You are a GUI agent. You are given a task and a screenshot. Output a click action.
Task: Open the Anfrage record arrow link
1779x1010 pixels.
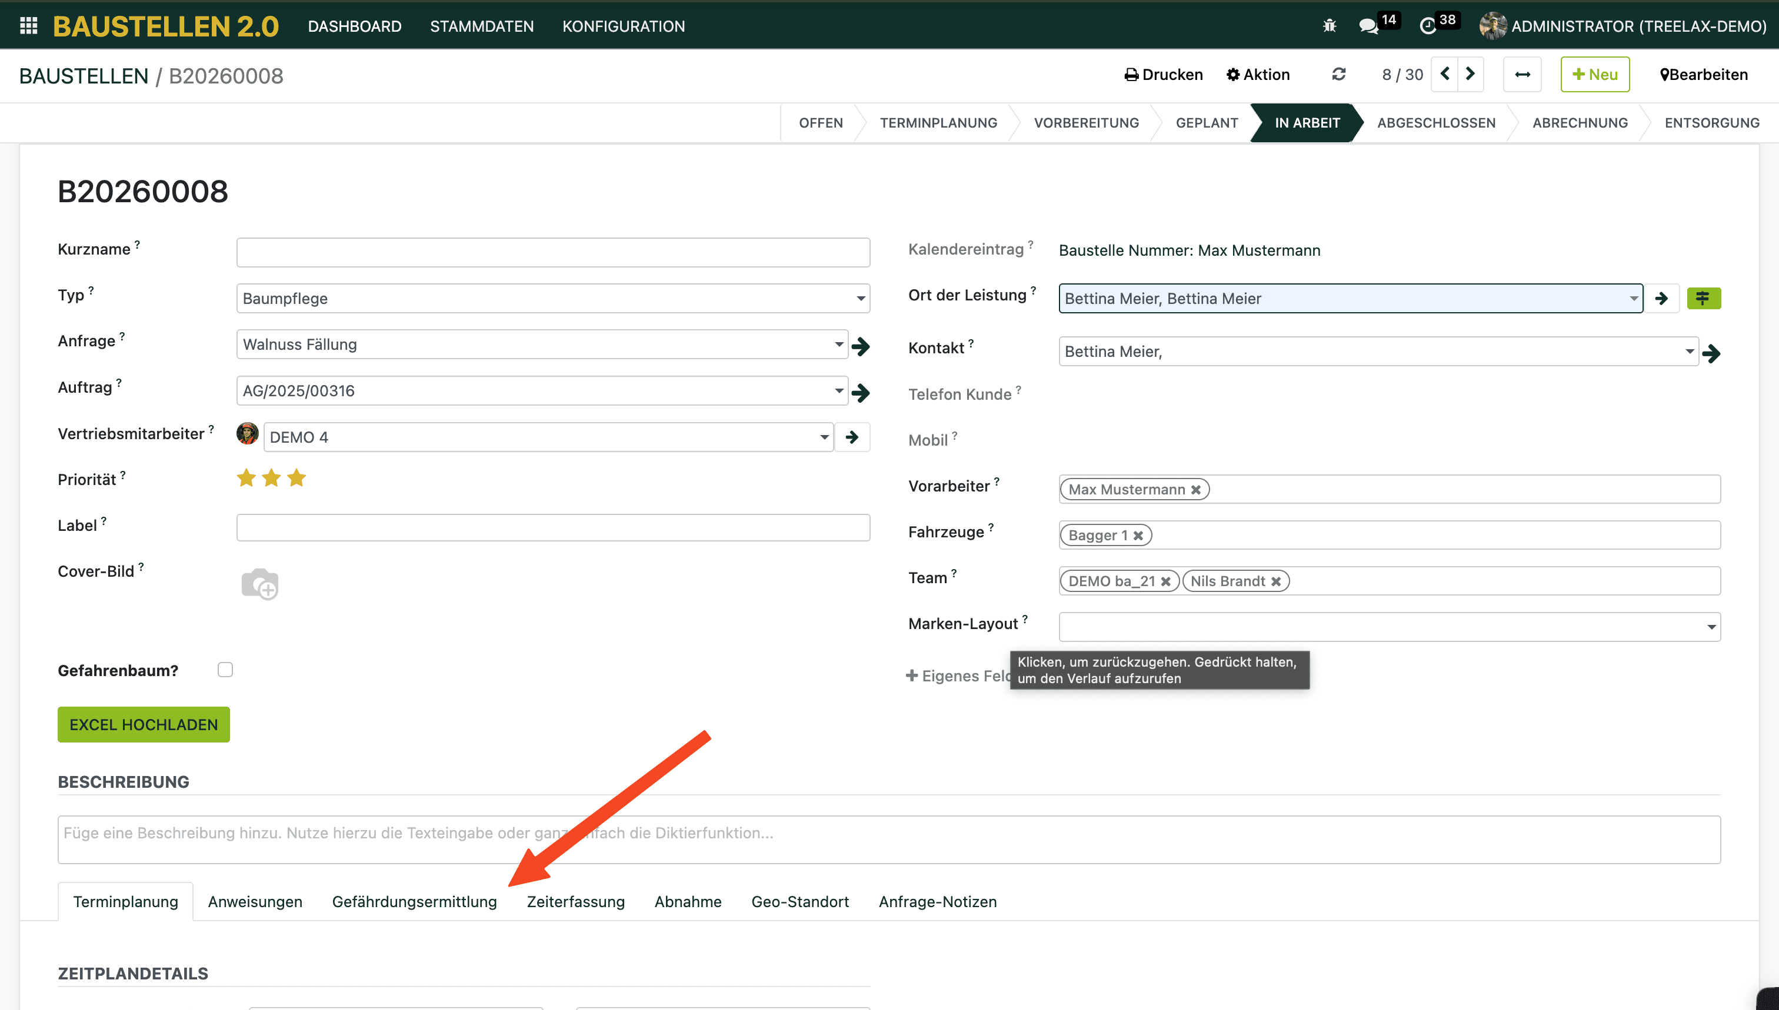coord(861,346)
